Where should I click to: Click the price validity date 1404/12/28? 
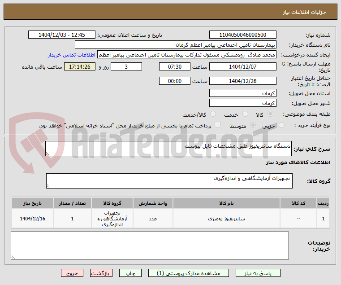[x=243, y=81]
